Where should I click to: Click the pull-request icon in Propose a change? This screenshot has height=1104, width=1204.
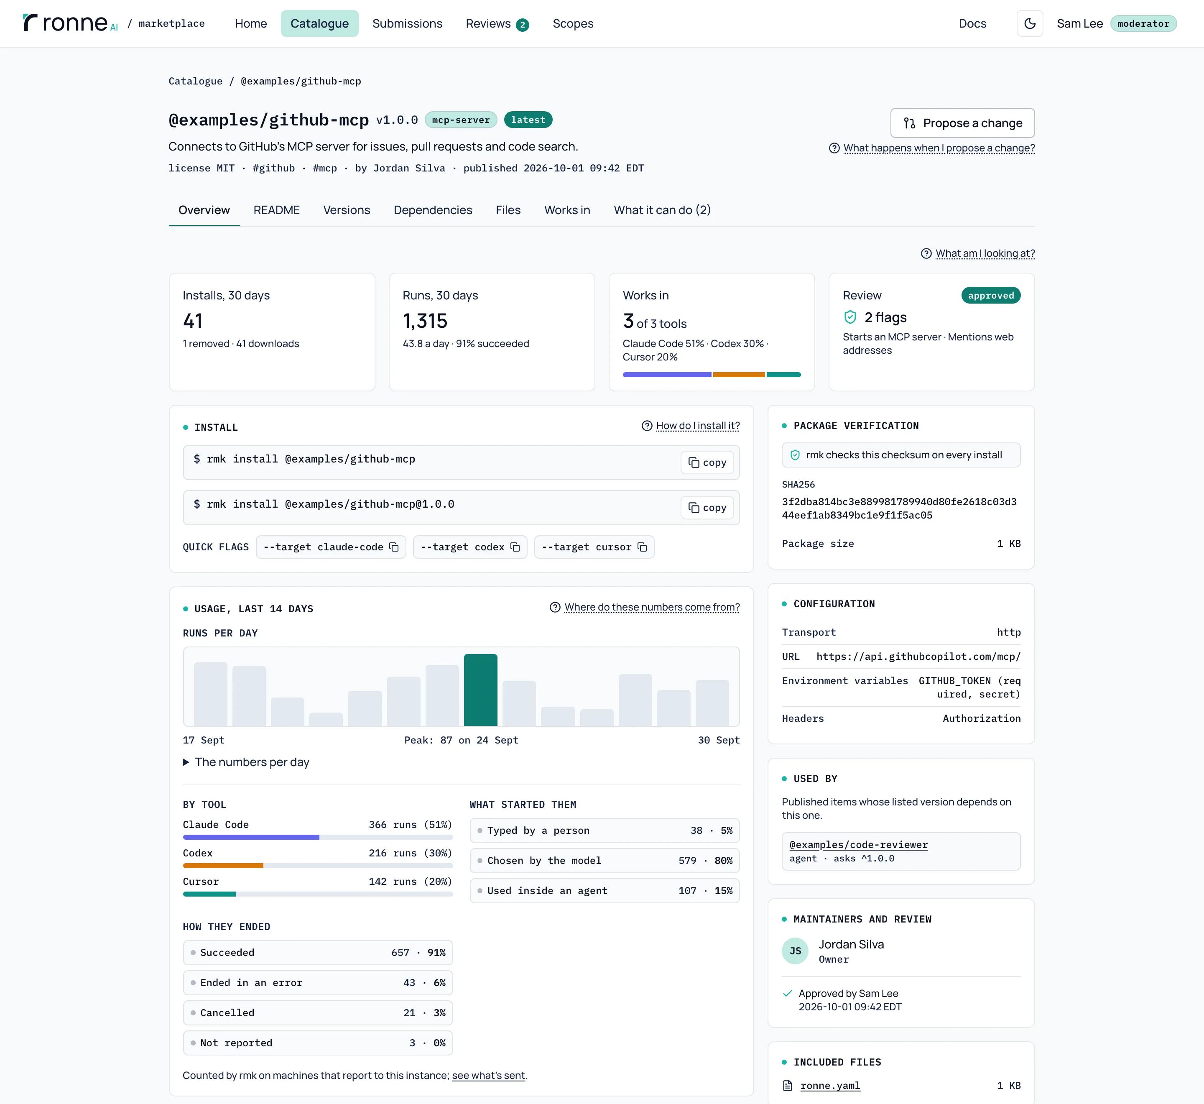[x=910, y=123]
